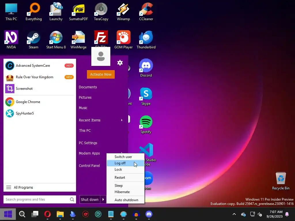This screenshot has height=221, width=295.
Task: Open the Thunderbird desktop shortcut
Action: coord(146,40)
